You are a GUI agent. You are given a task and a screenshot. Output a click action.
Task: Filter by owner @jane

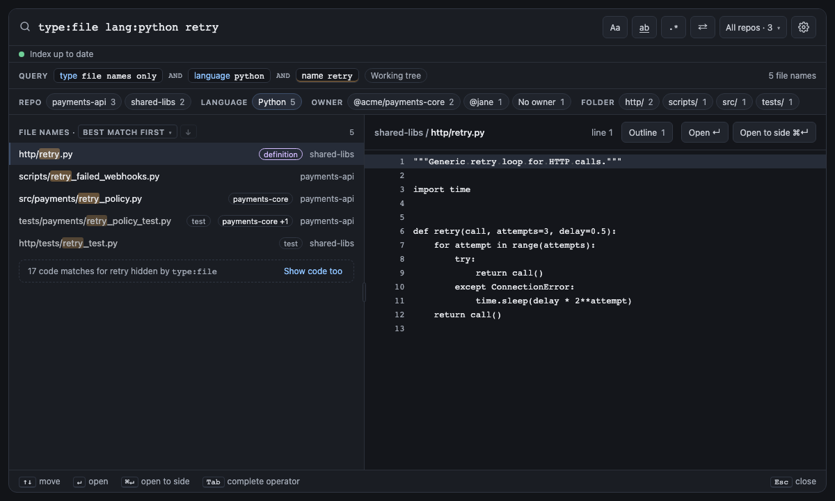tap(486, 102)
